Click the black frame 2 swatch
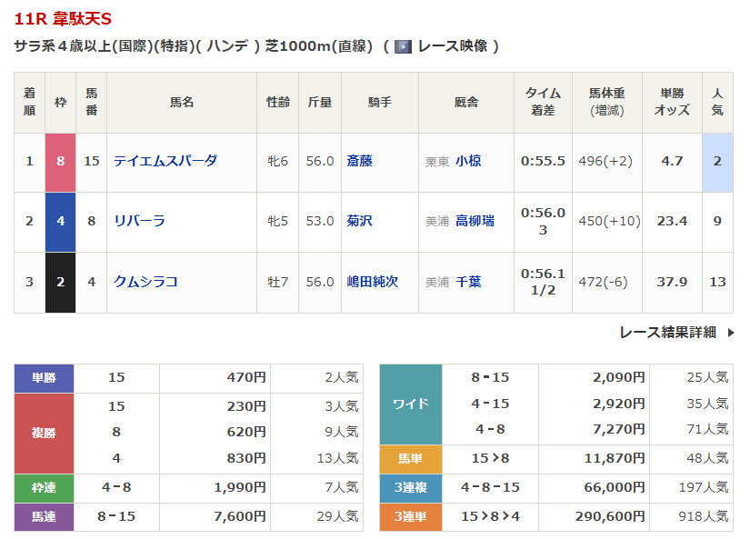This screenshot has height=539, width=750. (x=60, y=283)
